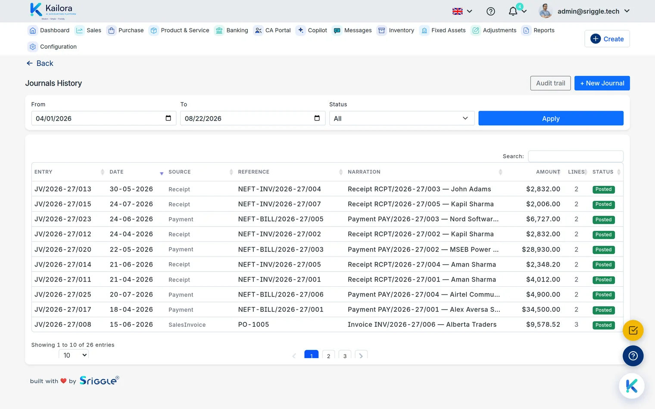This screenshot has width=655, height=409.
Task: Open the Kailora chat assistant bubble
Action: point(632,386)
